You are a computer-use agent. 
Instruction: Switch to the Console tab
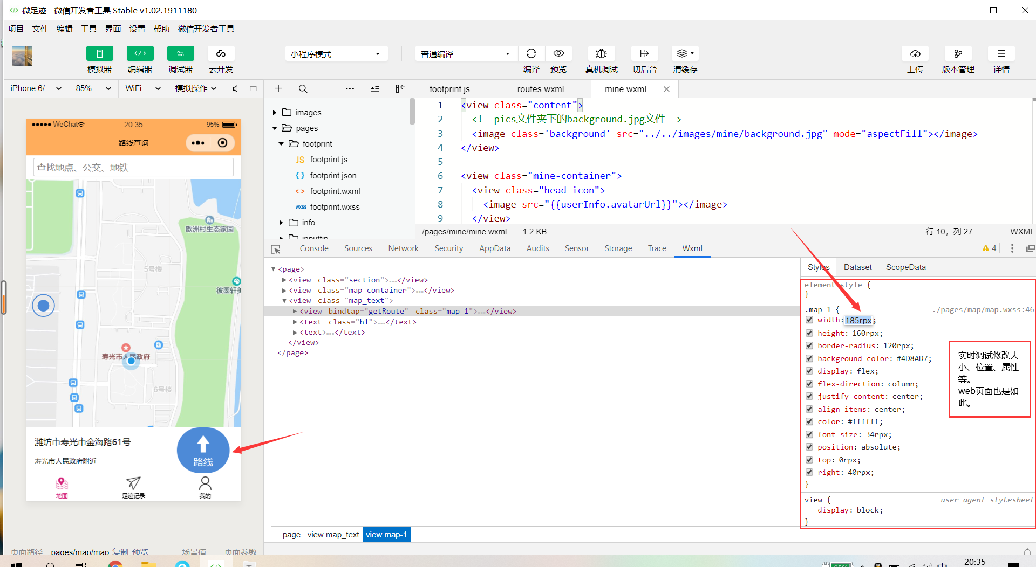click(313, 248)
